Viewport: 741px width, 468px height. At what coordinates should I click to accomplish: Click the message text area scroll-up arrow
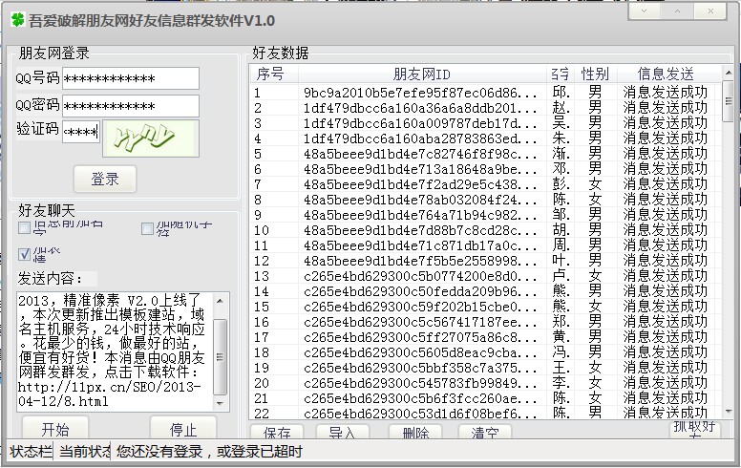(221, 301)
